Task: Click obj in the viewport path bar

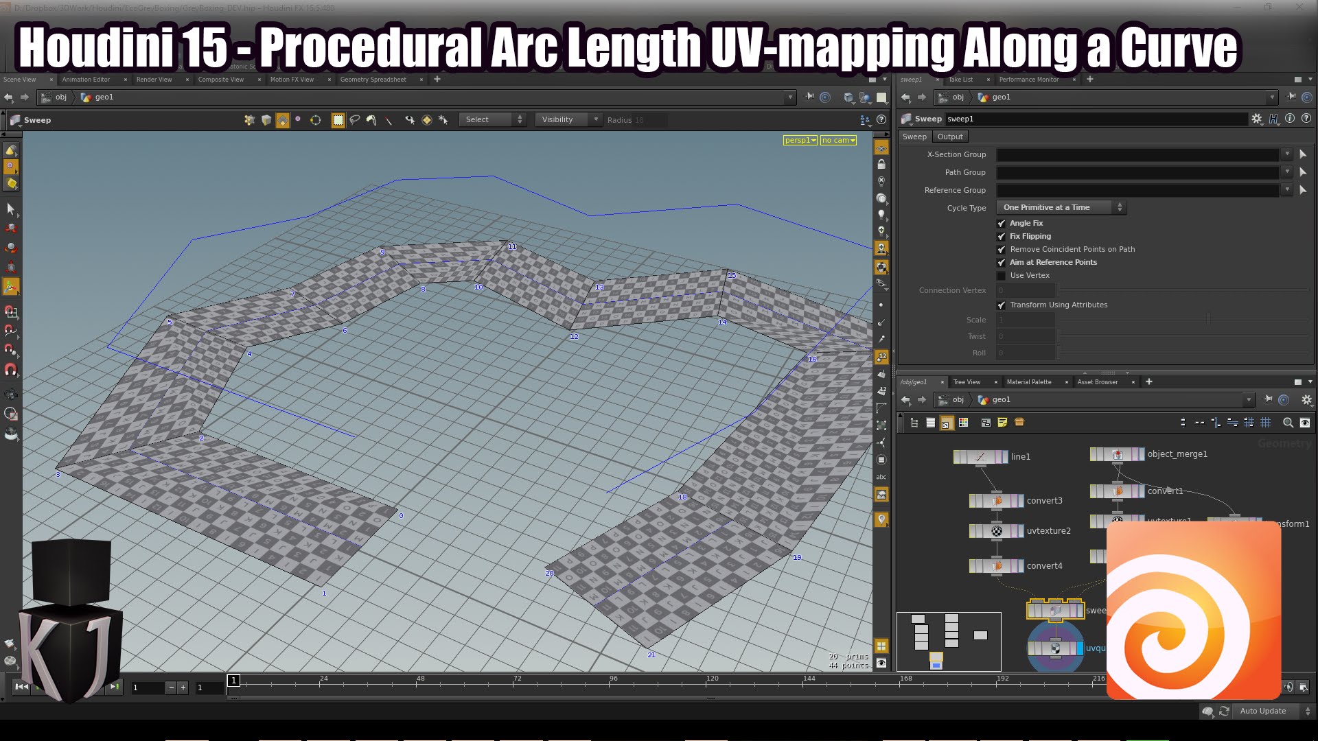Action: tap(61, 97)
